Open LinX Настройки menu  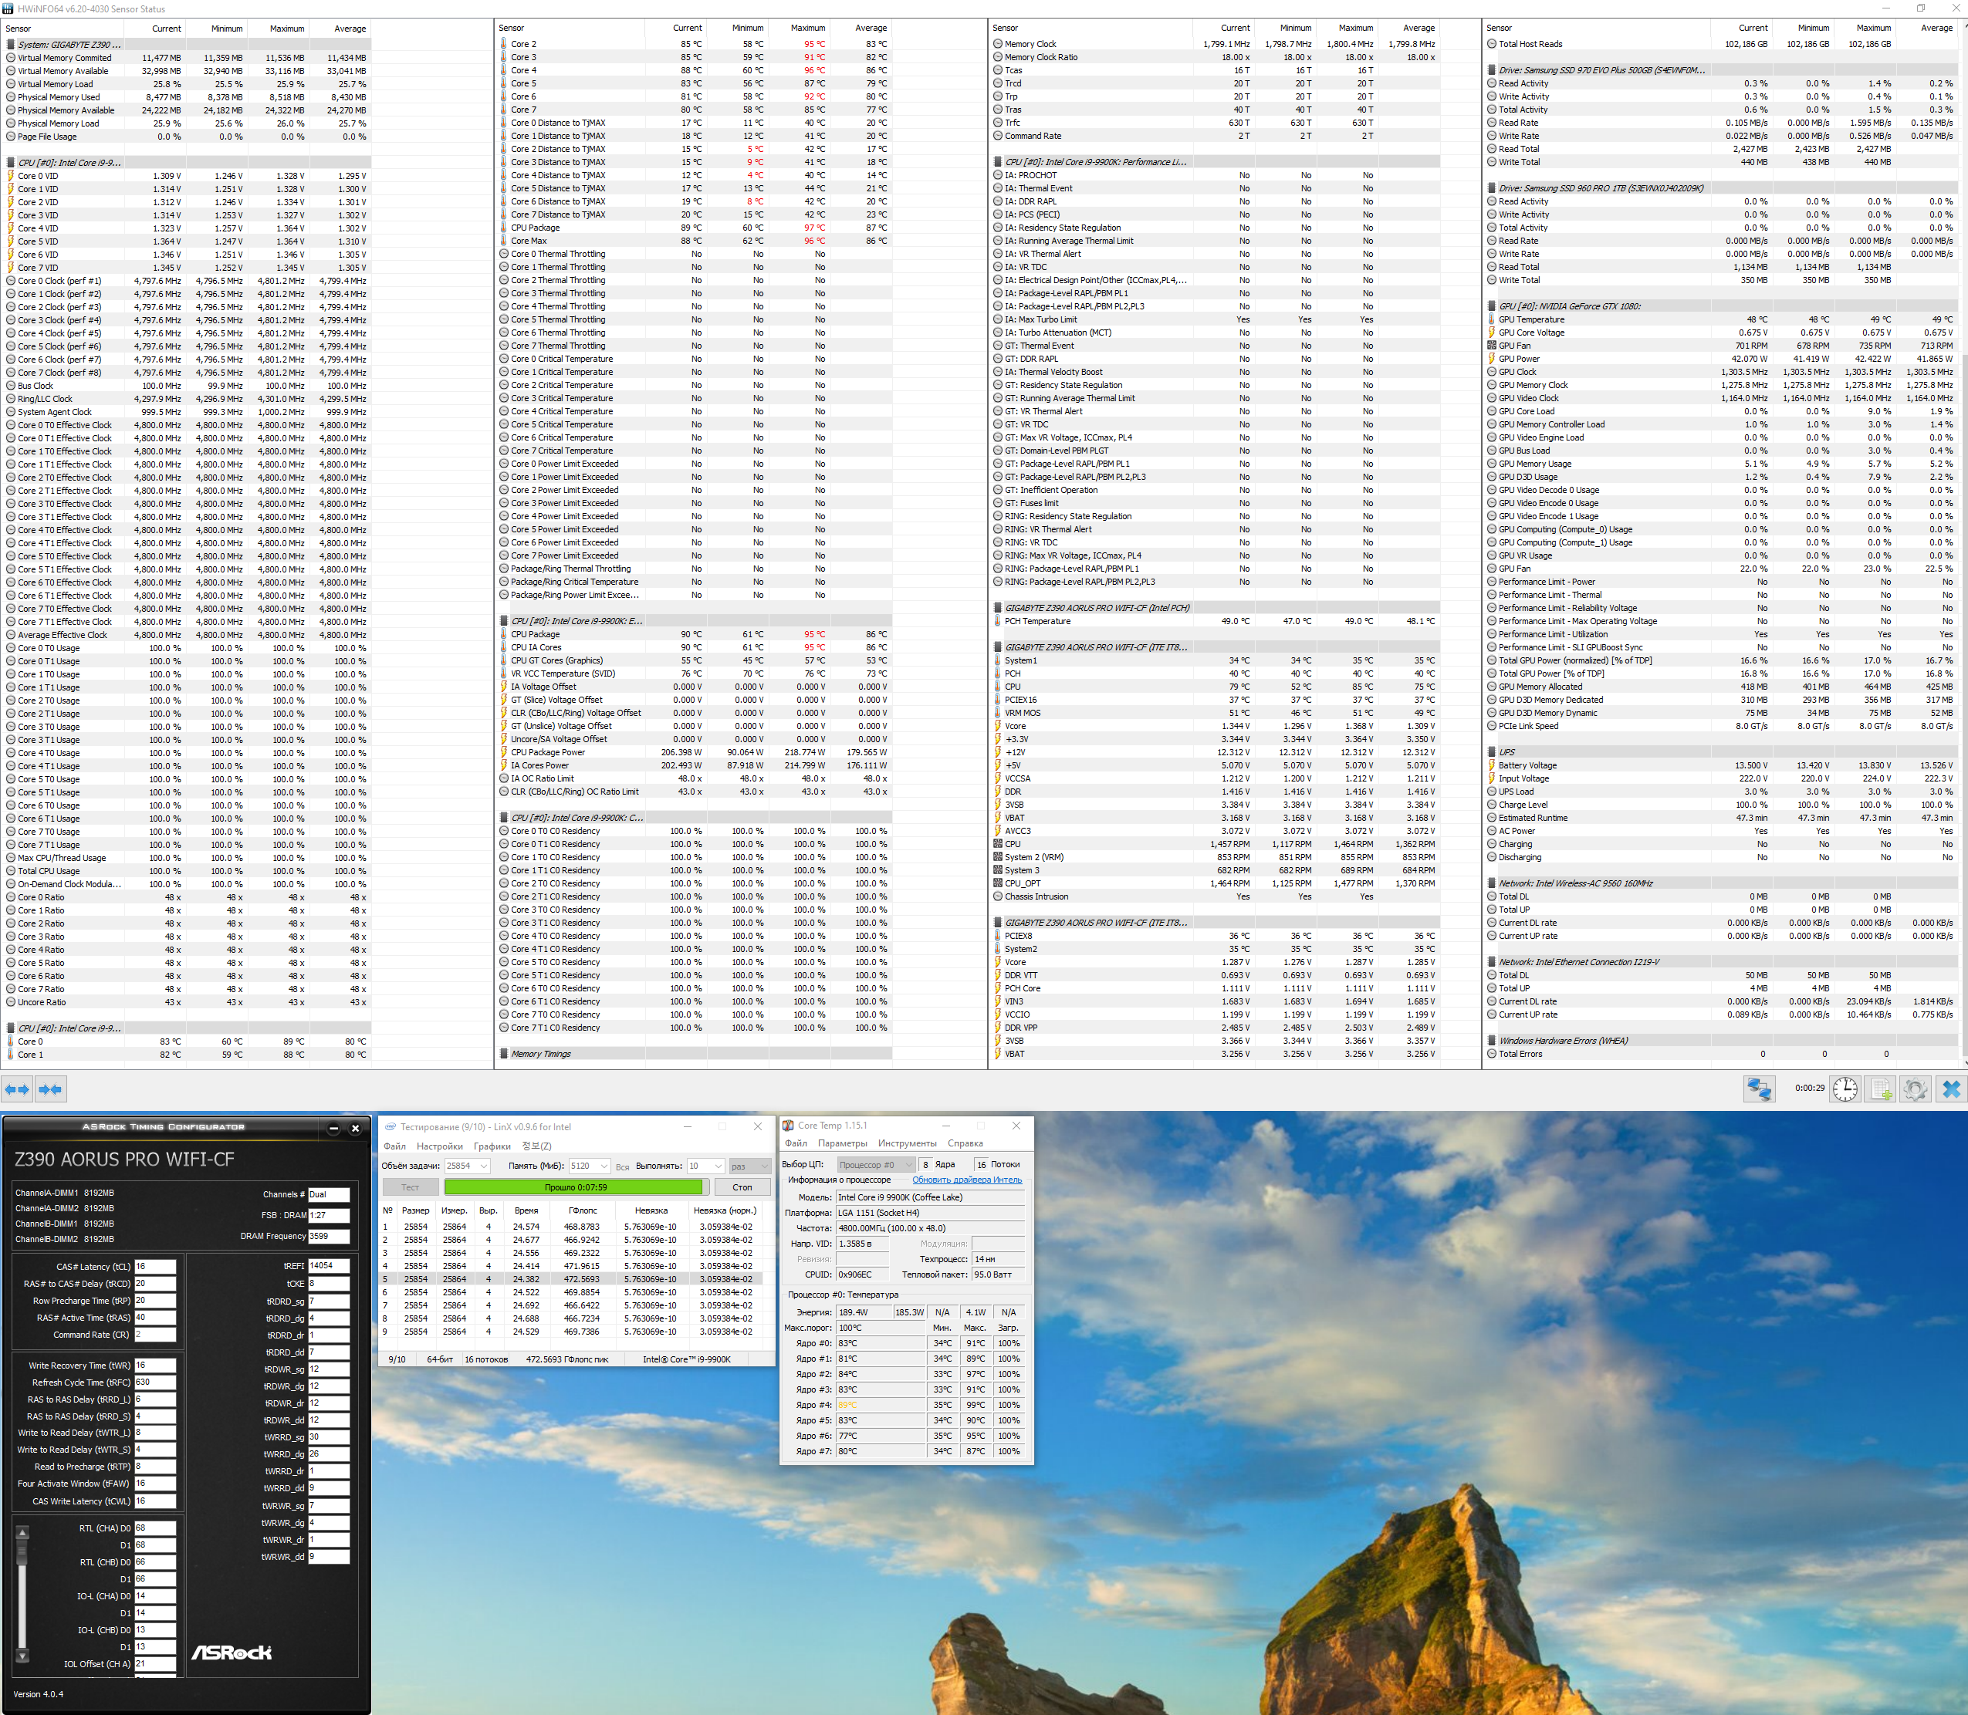tap(439, 1146)
